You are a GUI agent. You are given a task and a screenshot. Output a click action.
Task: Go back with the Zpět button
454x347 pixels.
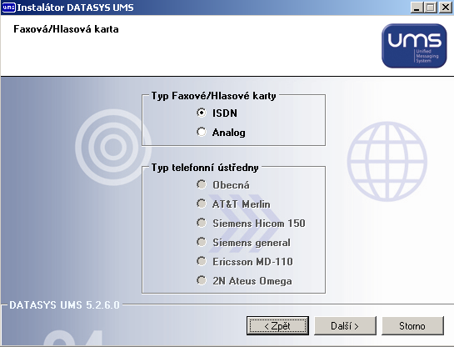277,326
